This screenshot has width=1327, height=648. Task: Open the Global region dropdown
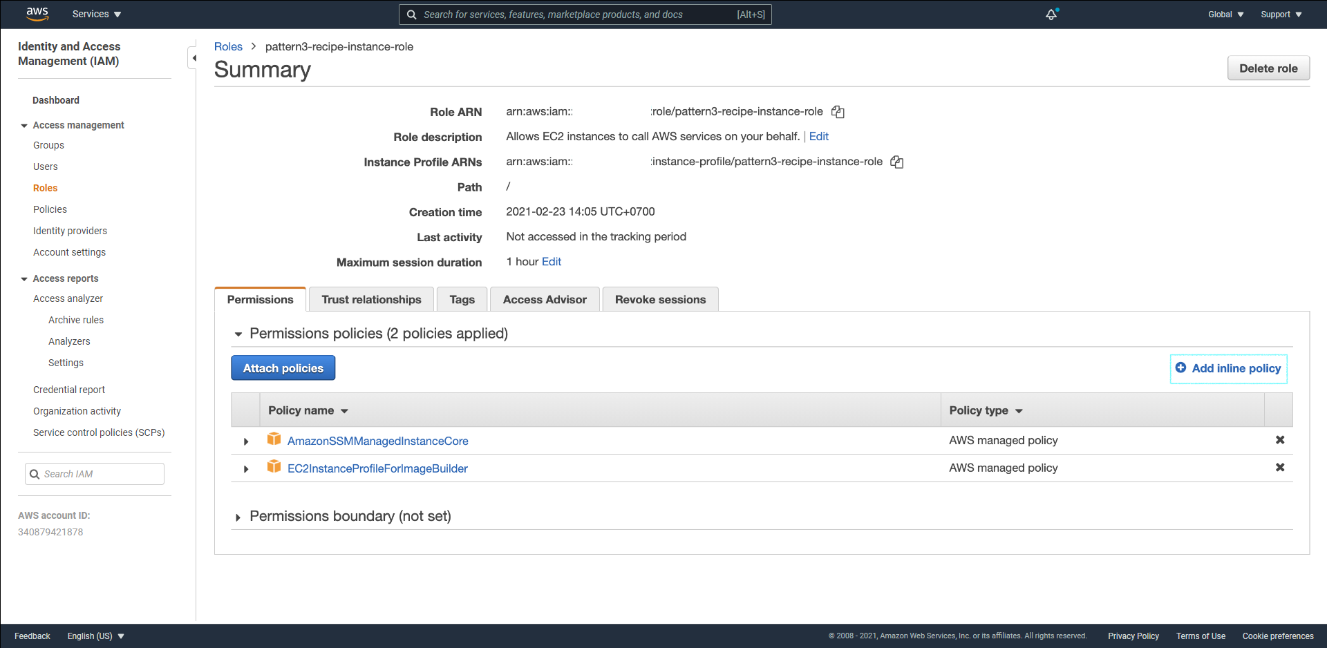point(1225,15)
